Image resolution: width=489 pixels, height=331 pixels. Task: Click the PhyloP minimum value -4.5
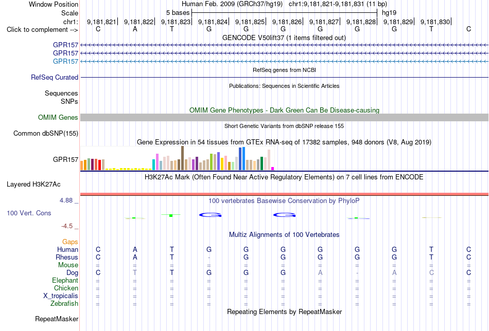point(67,226)
